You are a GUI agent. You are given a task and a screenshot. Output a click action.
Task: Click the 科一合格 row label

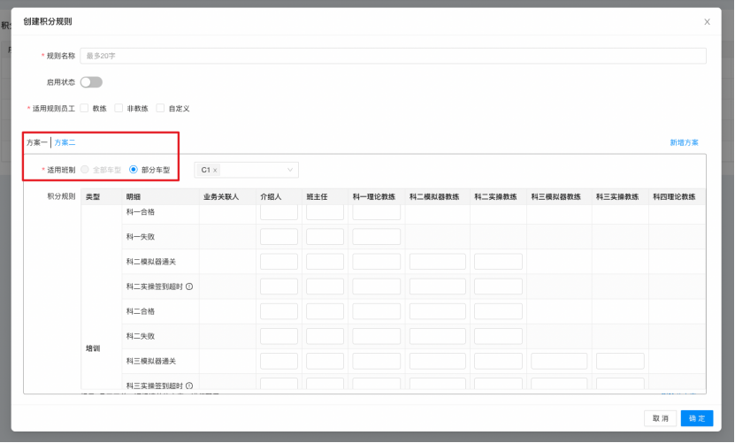[141, 212]
